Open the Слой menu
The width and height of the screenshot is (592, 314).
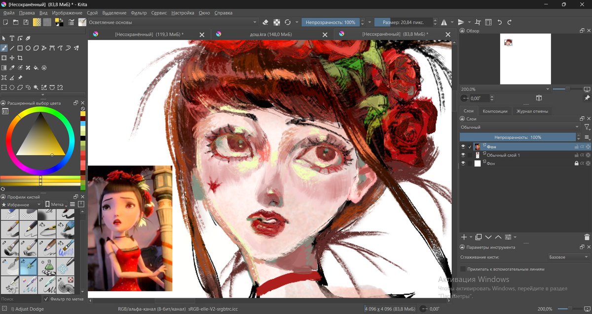(92, 13)
